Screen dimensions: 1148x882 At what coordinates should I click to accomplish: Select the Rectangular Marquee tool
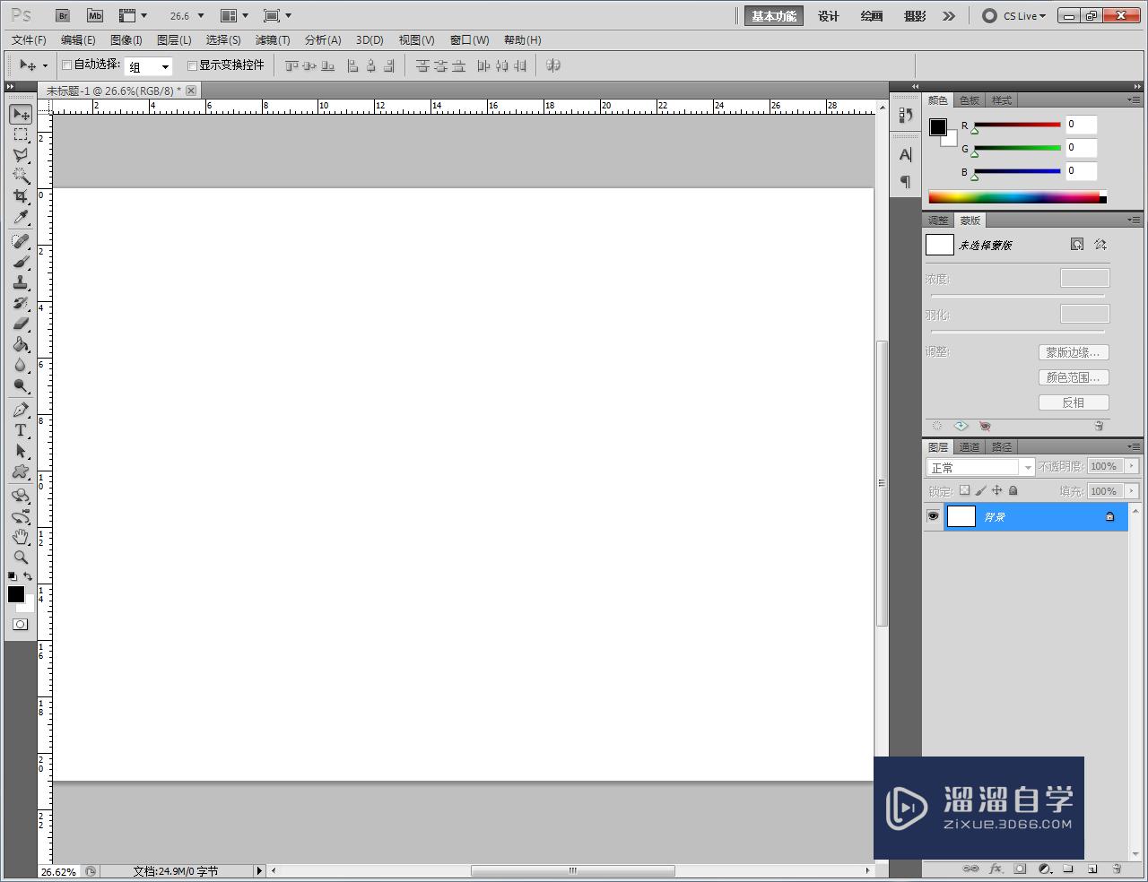(x=21, y=134)
